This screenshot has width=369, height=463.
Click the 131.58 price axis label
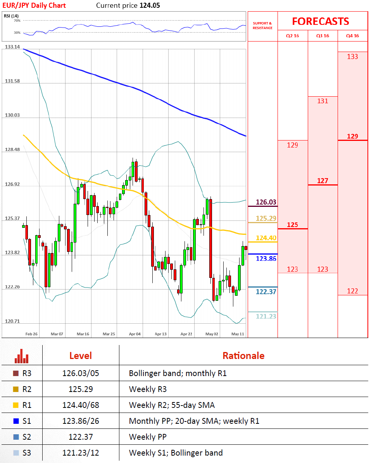[12, 81]
